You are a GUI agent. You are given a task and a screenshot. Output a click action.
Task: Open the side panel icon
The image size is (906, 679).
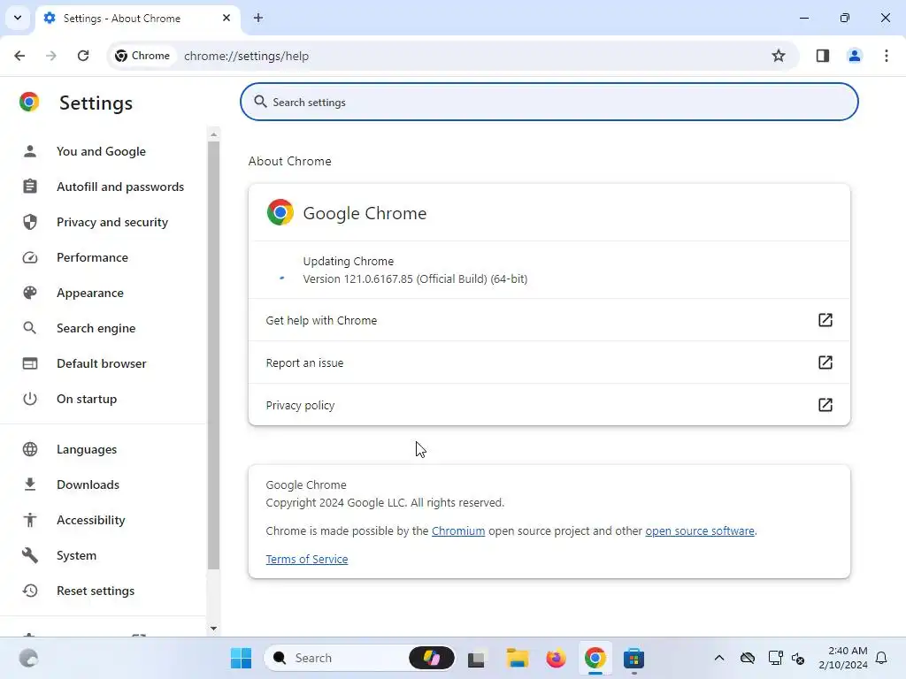822,56
